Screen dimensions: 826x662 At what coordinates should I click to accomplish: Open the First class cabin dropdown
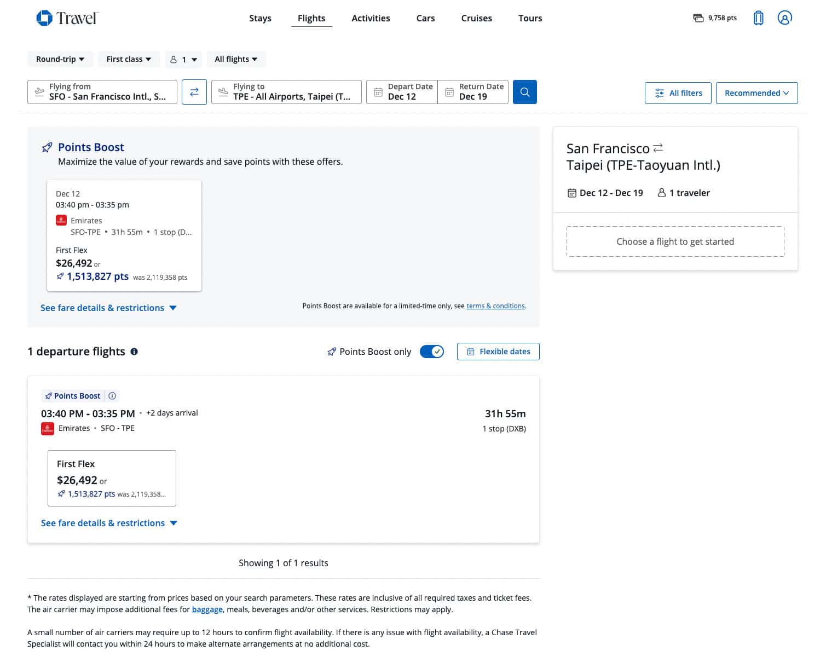(129, 59)
